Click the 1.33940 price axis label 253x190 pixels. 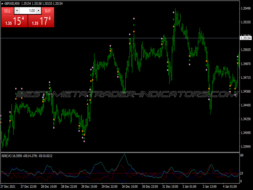tap(246, 147)
